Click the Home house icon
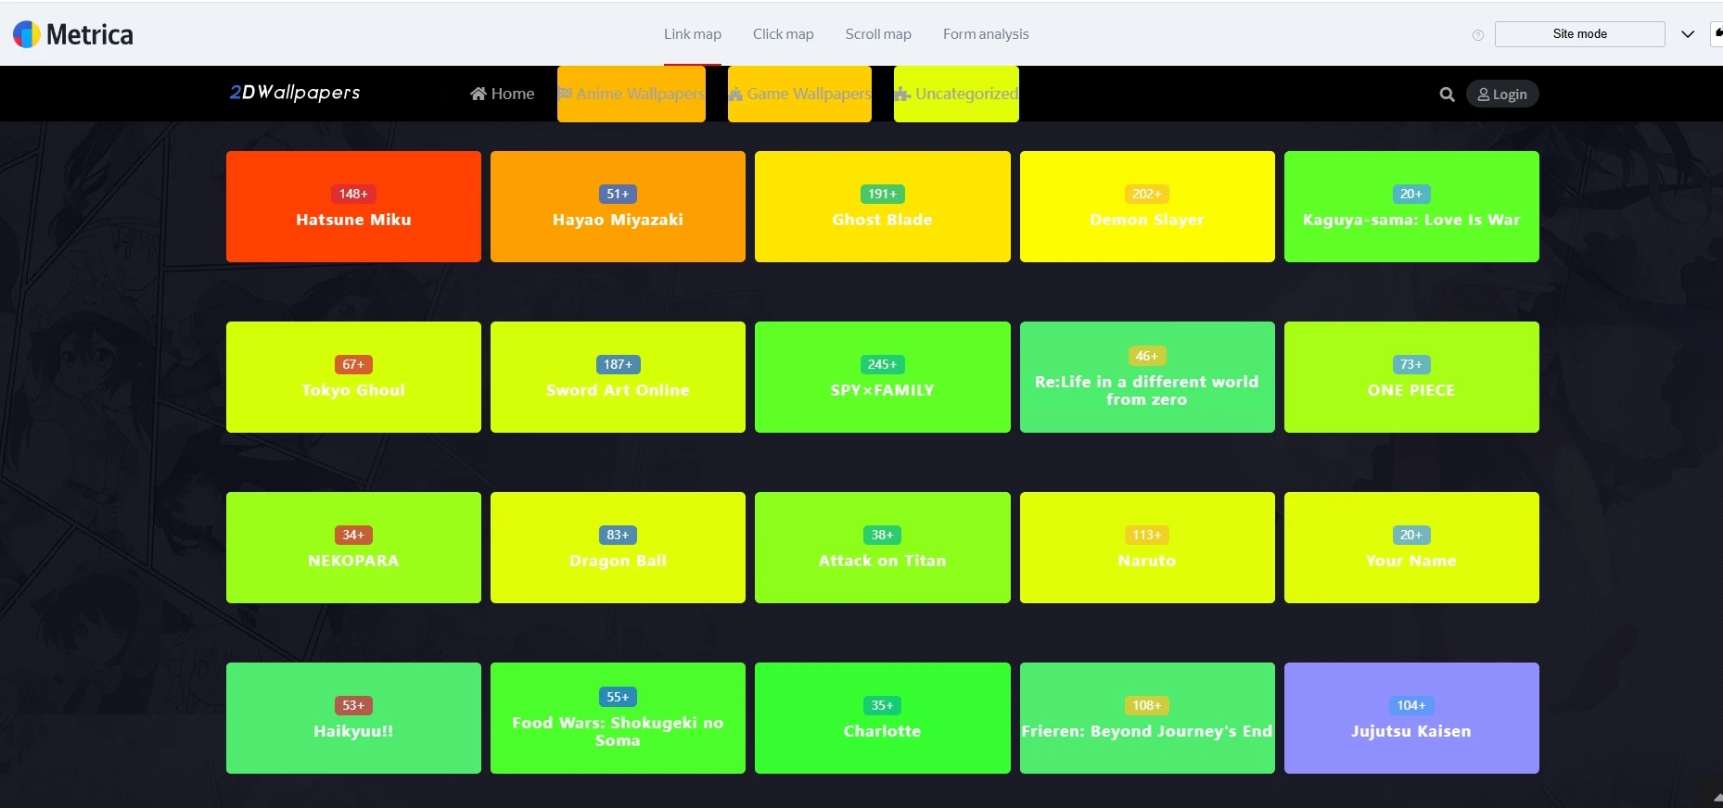This screenshot has height=808, width=1723. [479, 94]
